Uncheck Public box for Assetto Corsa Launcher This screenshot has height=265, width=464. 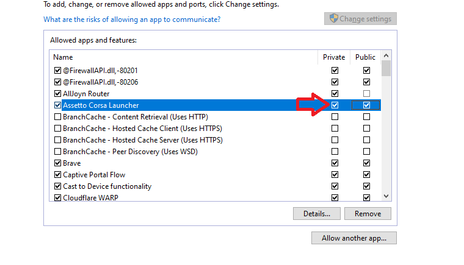tap(366, 105)
